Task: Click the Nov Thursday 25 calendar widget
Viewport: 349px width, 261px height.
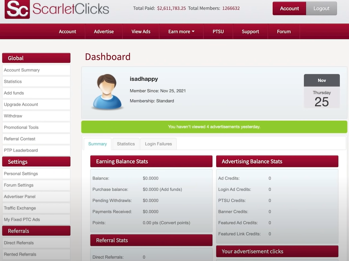Action: click(322, 91)
